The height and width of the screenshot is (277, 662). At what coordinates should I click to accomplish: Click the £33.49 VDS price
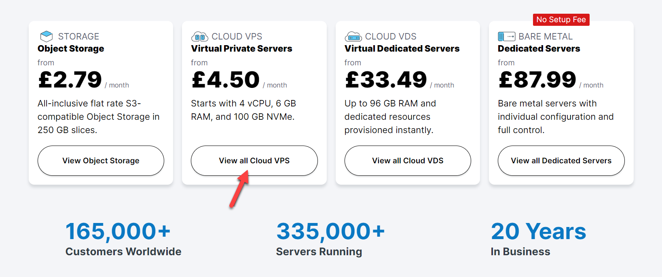click(386, 80)
